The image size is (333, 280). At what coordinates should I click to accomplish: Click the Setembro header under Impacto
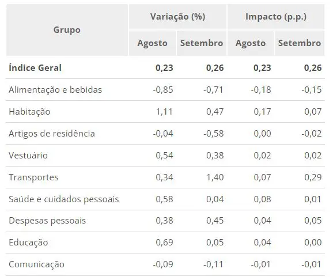[x=300, y=43]
